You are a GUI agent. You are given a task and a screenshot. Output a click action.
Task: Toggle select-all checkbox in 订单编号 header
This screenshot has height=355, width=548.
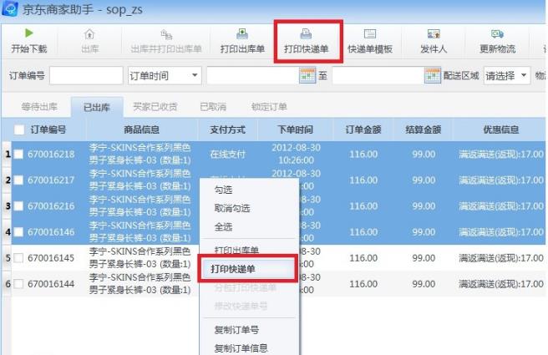19,130
